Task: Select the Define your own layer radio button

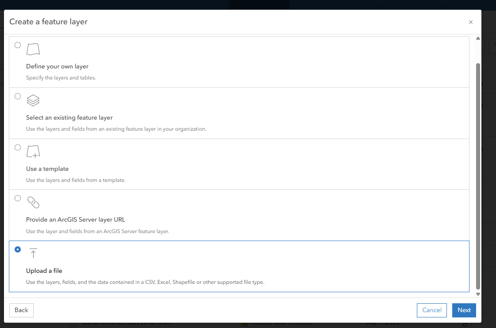Action: pos(18,45)
